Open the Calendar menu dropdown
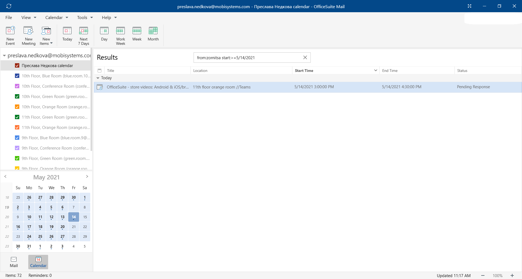 [57, 17]
